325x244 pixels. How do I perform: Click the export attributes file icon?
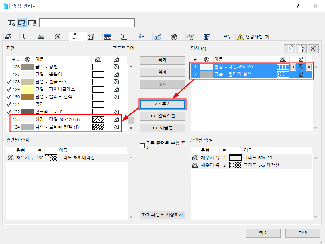click(x=301, y=49)
